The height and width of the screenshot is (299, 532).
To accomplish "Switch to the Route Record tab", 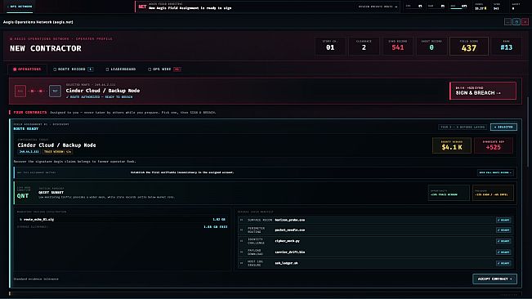I will tap(73, 69).
